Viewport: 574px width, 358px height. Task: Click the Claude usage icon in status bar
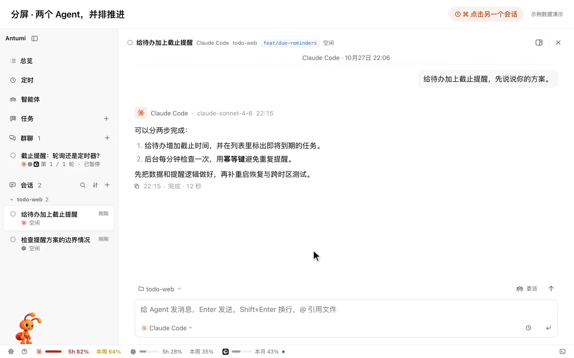[x=39, y=352]
